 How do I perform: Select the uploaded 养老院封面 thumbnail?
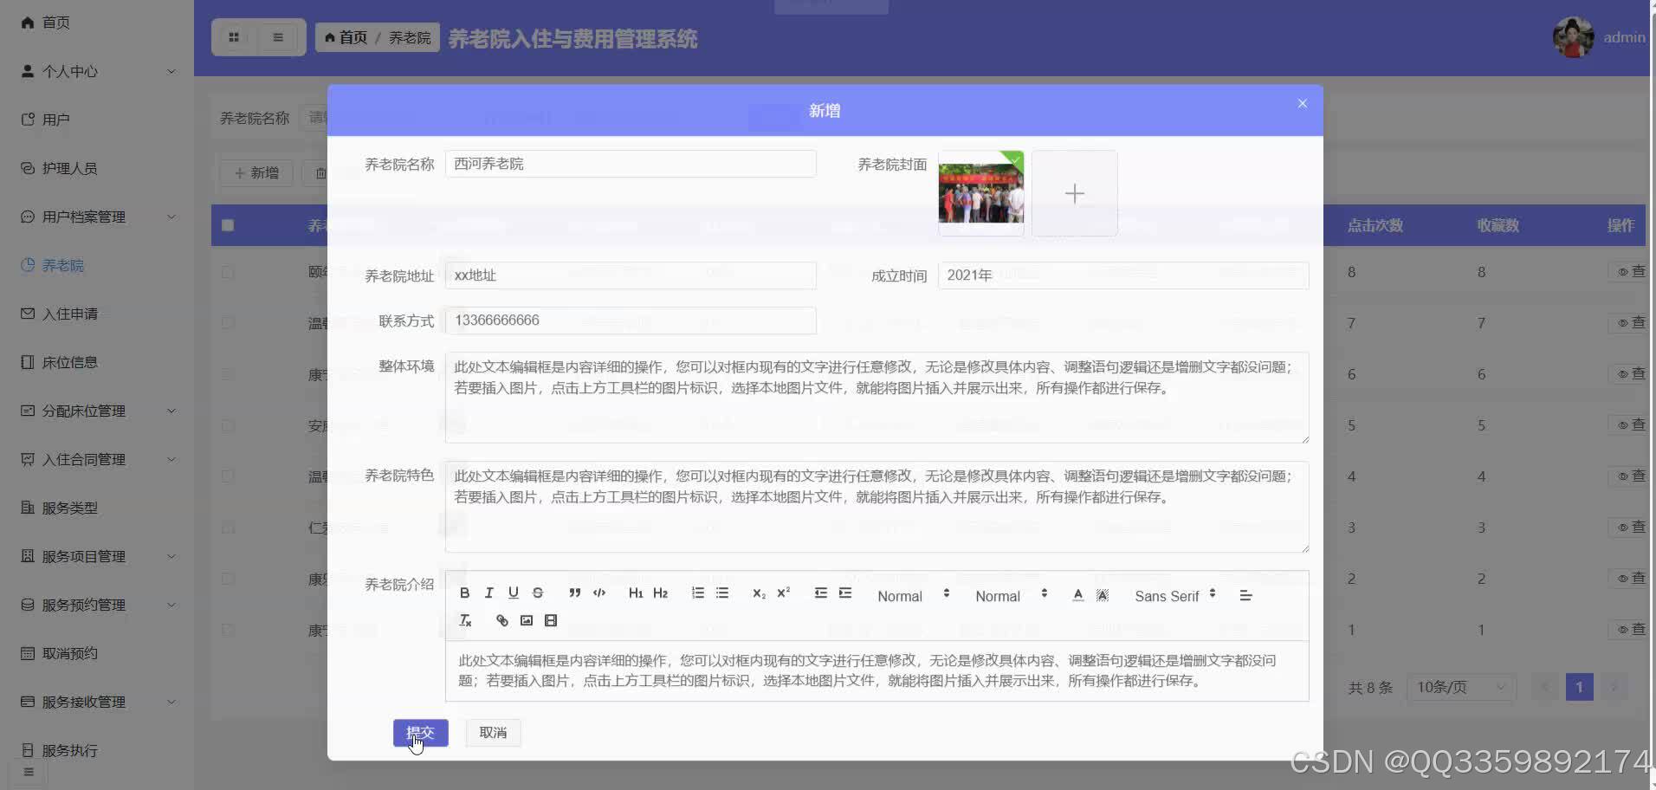click(980, 193)
